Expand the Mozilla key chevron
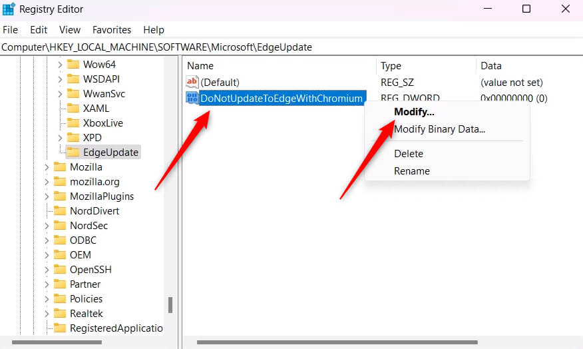The image size is (583, 349). click(47, 167)
